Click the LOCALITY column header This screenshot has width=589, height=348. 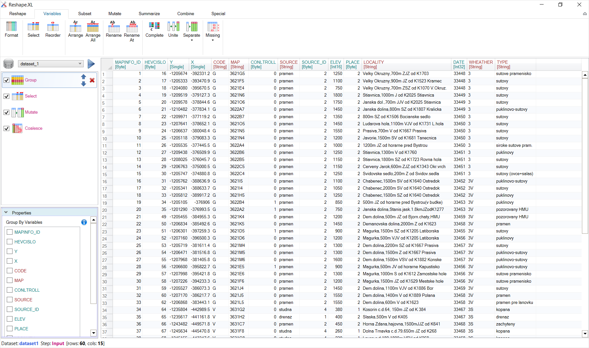pos(407,64)
